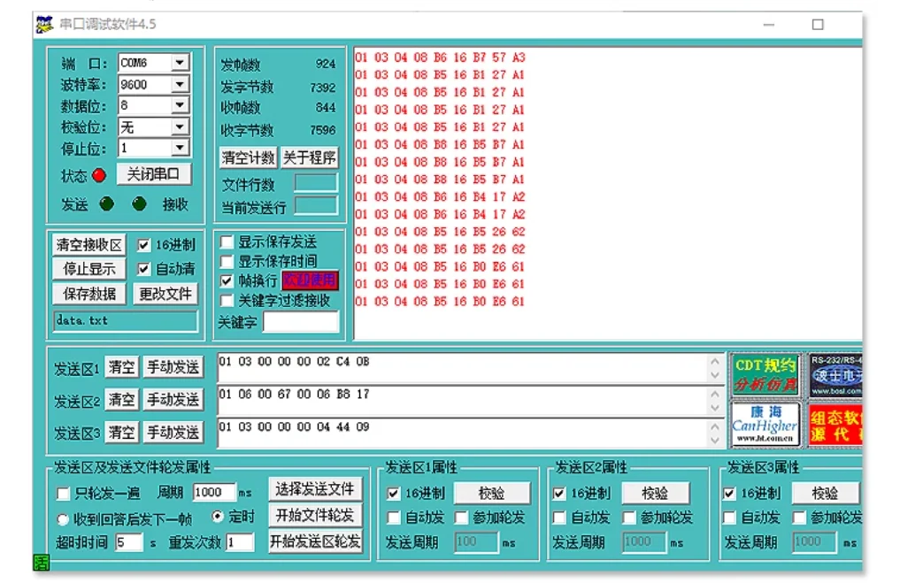Select 收到回答后发下一帧 radio button
The width and height of the screenshot is (900, 583).
click(x=63, y=519)
